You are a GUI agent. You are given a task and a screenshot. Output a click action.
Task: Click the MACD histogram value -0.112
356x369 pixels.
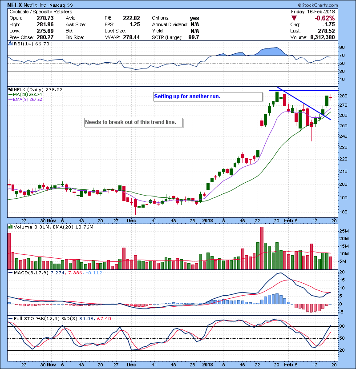94,273
